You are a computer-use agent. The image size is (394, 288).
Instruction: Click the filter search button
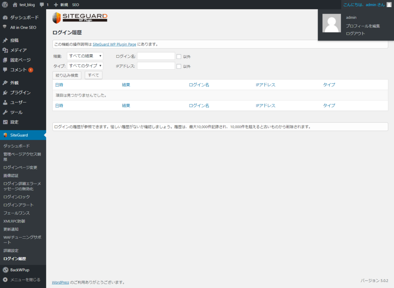(x=67, y=75)
